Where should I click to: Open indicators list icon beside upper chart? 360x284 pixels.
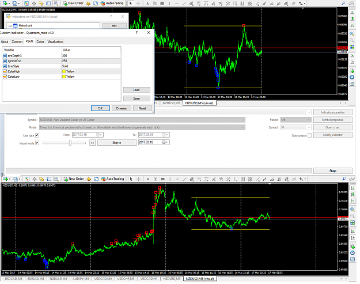(x=352, y=71)
